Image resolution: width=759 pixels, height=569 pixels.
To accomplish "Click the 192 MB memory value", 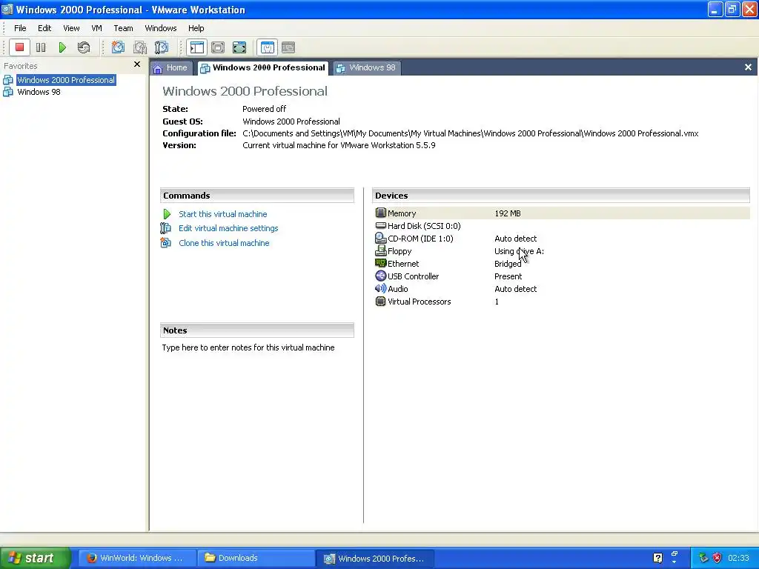I will tap(507, 213).
